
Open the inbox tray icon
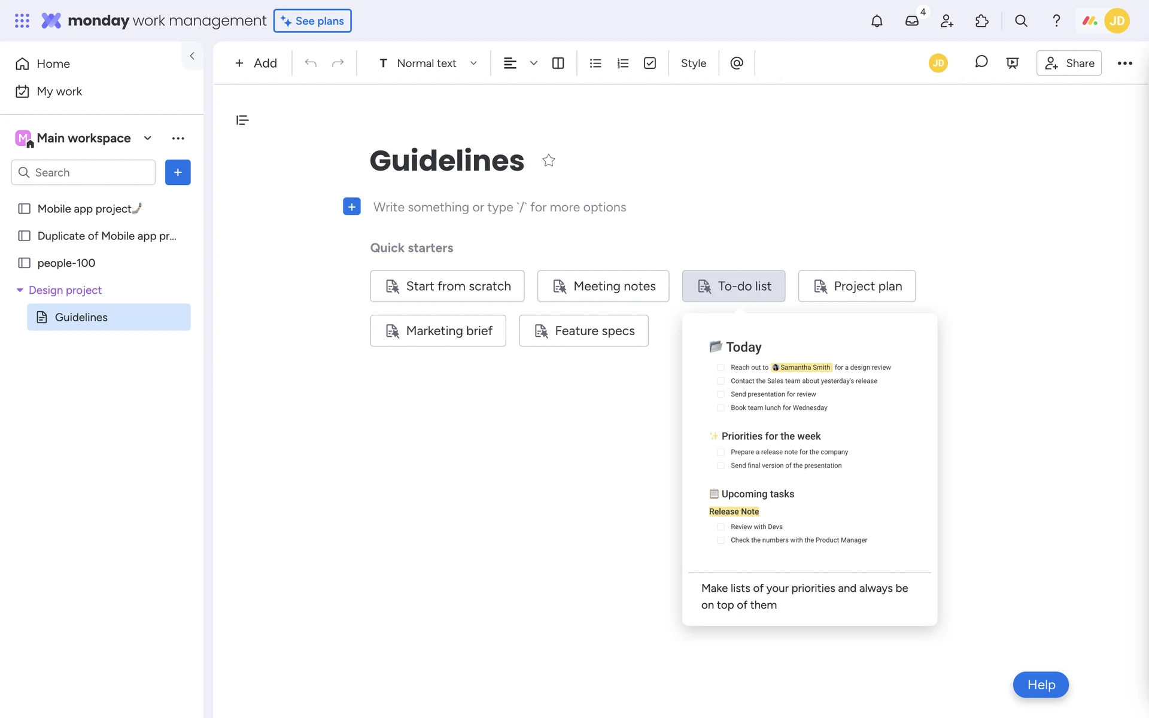click(911, 21)
